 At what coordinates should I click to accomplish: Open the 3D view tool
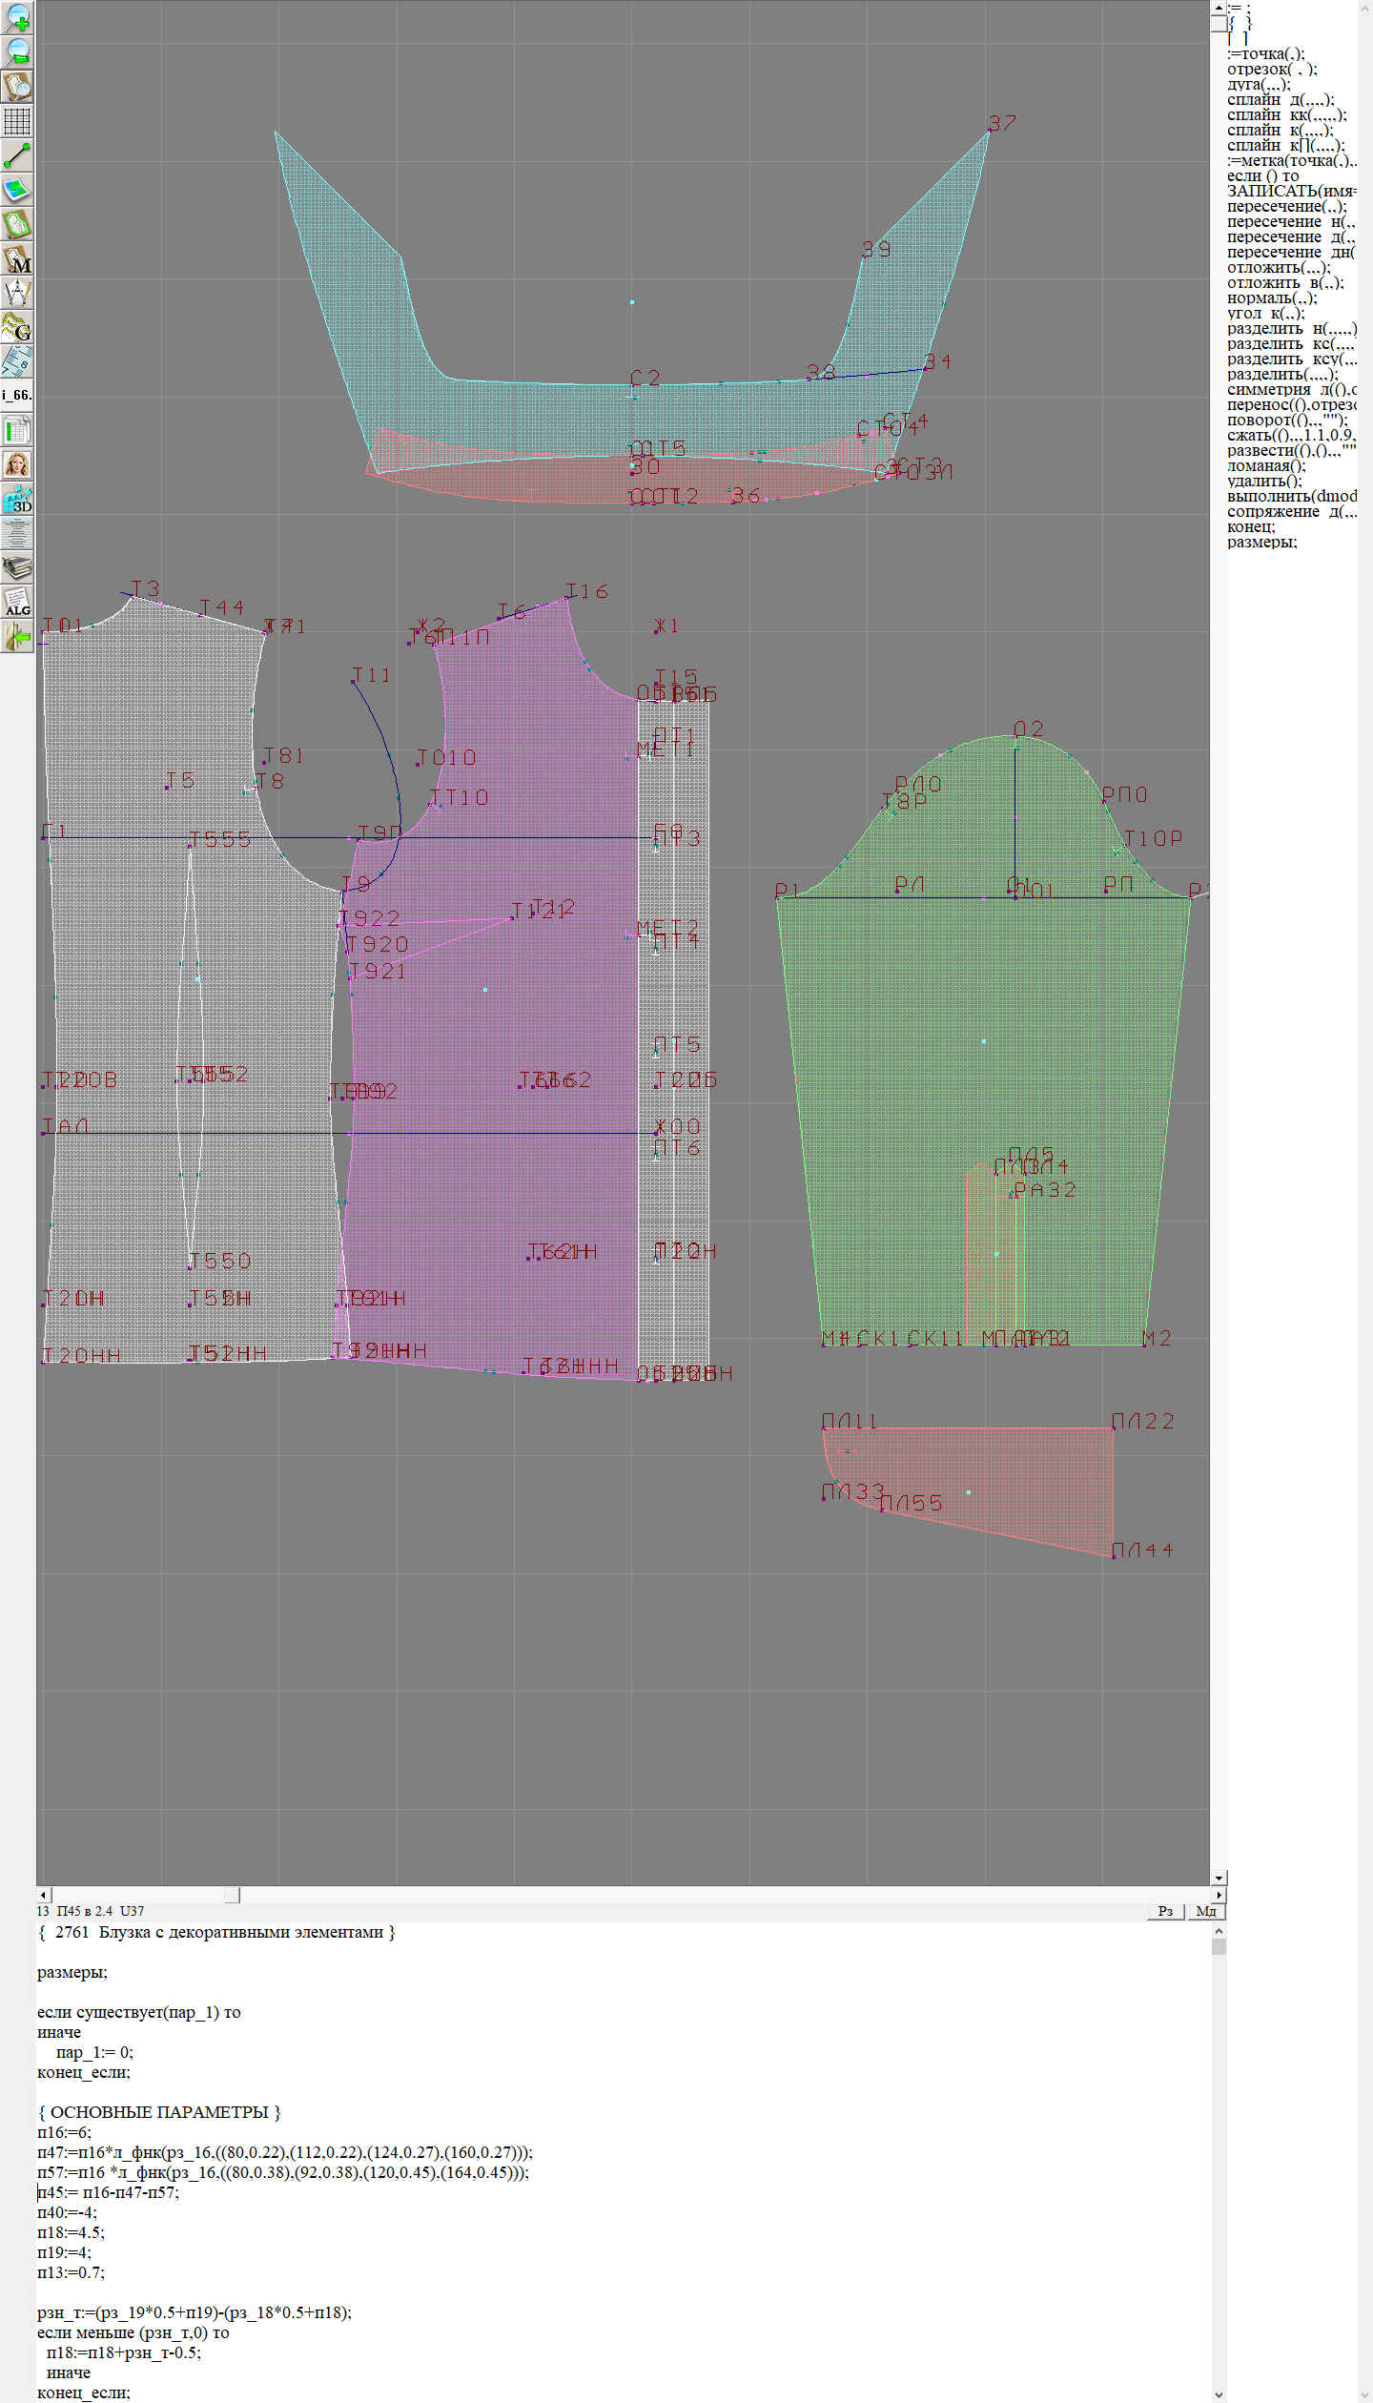[x=17, y=500]
